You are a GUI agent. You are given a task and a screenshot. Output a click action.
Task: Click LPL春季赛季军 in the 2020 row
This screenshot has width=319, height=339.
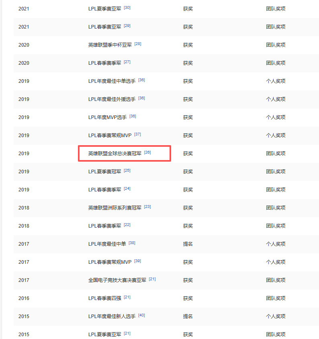click(x=105, y=63)
